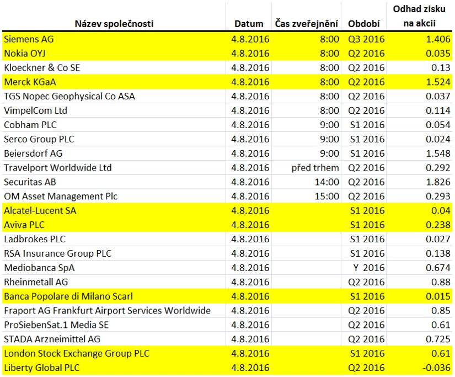Click Alcatel-Lucent estimate value 0.04
455x377 pixels.
click(x=441, y=210)
